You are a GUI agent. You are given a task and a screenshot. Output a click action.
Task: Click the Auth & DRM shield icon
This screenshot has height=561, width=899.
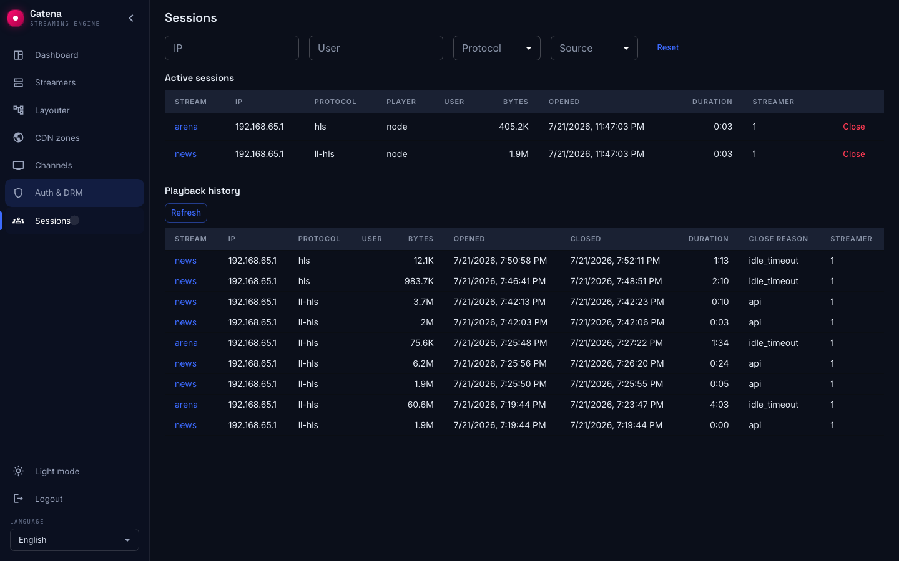tap(19, 193)
